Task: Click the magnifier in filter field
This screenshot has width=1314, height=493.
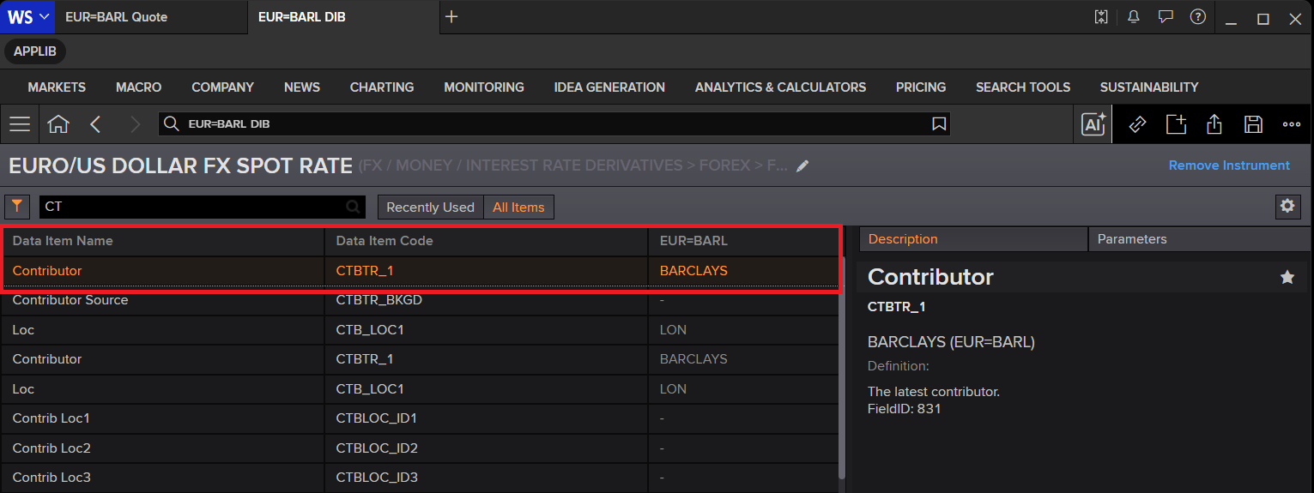Action: [x=353, y=207]
